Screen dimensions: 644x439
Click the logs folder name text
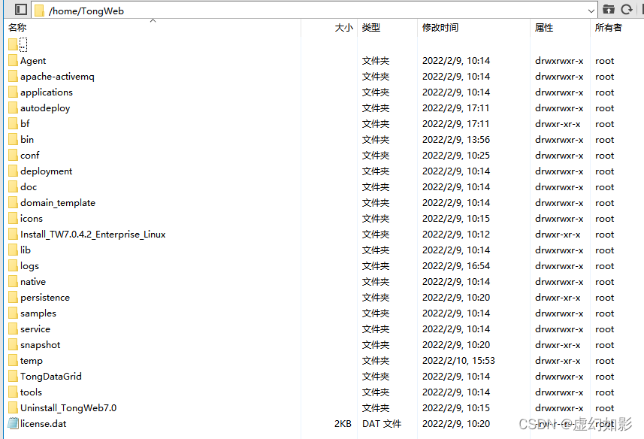point(29,266)
